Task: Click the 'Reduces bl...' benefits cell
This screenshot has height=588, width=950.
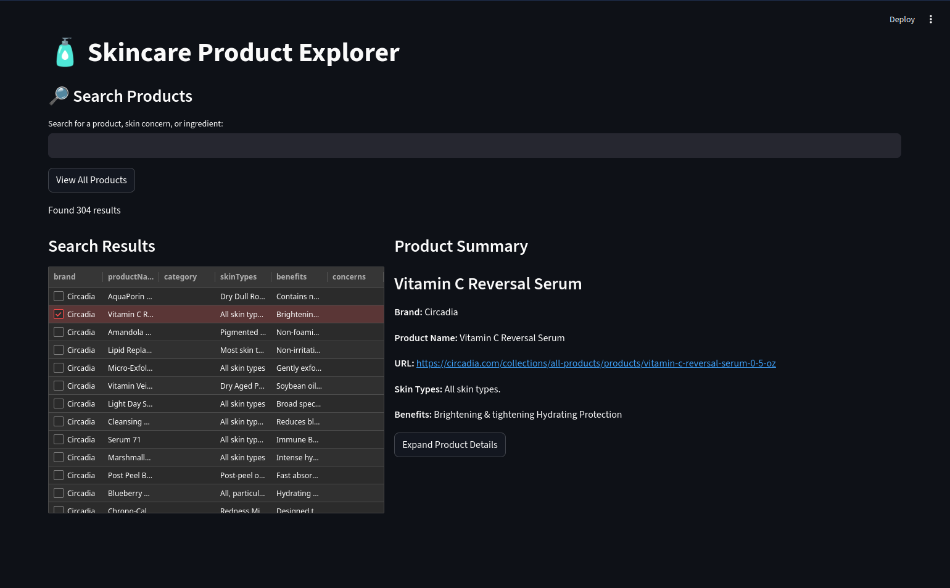Action: (299, 421)
